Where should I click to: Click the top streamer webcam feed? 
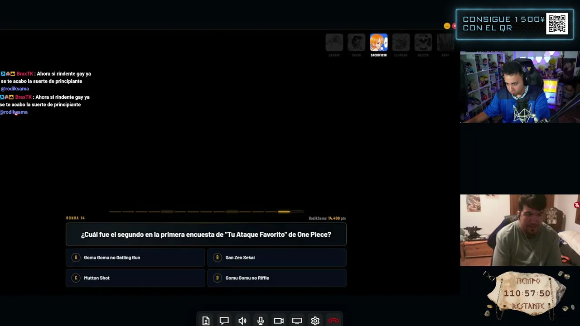point(519,87)
